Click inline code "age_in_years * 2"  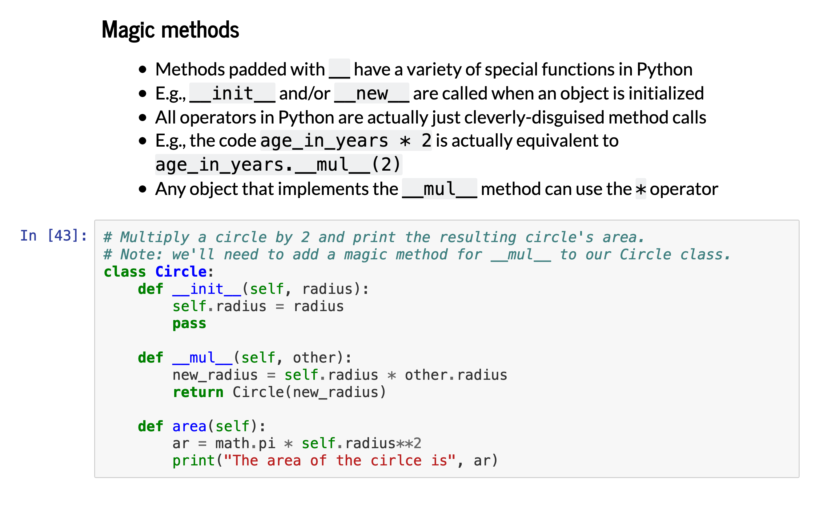346,140
